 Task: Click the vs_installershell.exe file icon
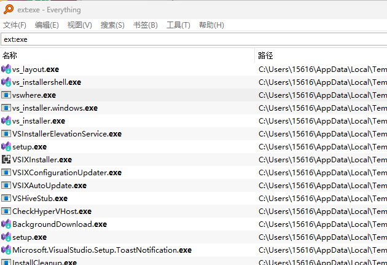[x=6, y=82]
